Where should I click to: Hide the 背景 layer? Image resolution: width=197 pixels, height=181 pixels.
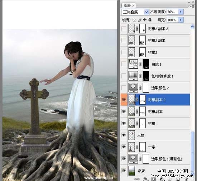[x=124, y=171]
